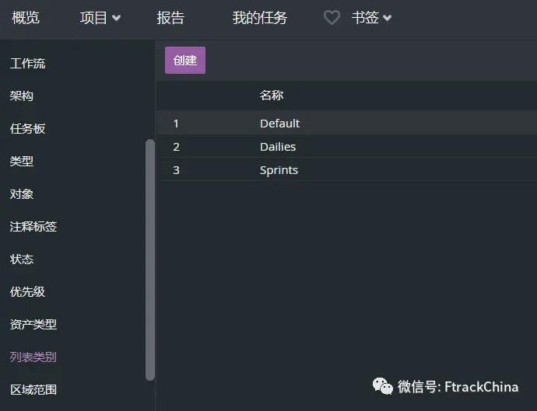Screen dimensions: 537x411
Task: Select the Dailies row name
Action: [x=278, y=147]
